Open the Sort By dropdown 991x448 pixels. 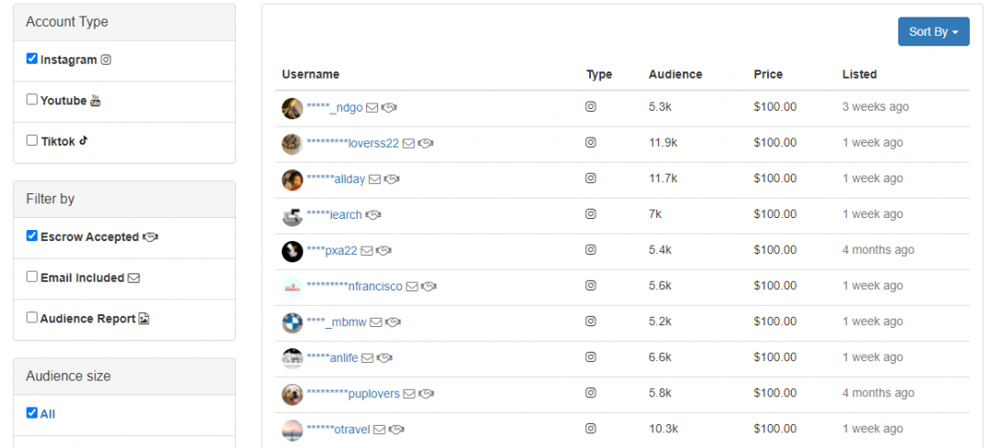[x=933, y=31]
